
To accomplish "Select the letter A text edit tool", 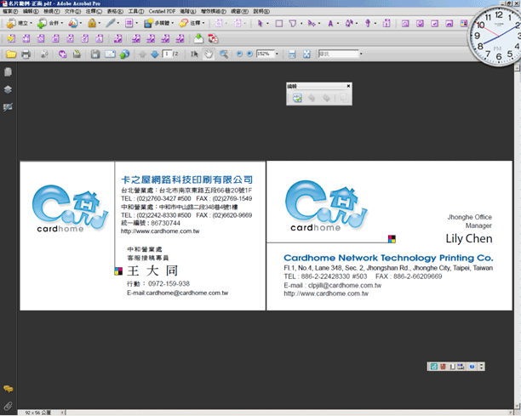I will pos(330,24).
